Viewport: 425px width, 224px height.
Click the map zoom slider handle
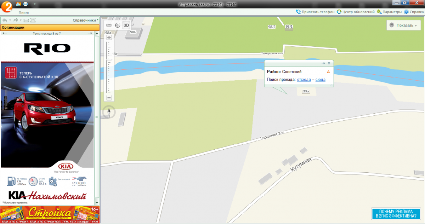pyautogui.click(x=109, y=59)
